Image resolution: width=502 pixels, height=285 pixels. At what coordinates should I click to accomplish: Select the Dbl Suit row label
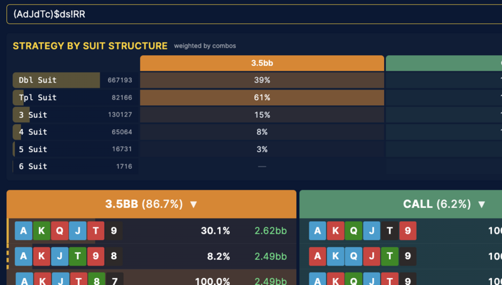pos(38,80)
